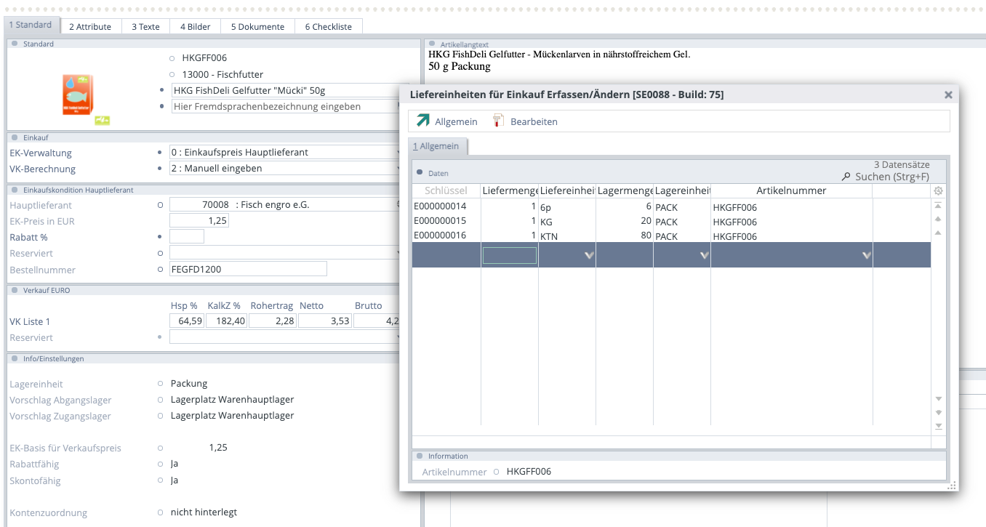Jump to first record with top arrow

tap(939, 206)
